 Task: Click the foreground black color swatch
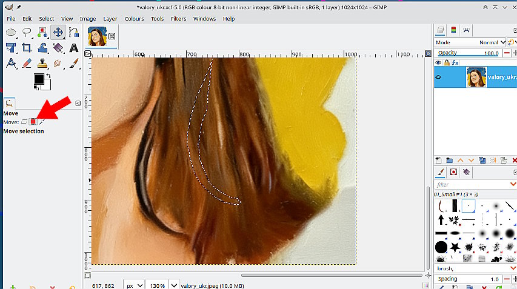(39, 79)
